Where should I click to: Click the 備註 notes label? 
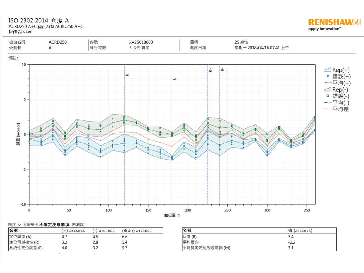(x=13, y=58)
